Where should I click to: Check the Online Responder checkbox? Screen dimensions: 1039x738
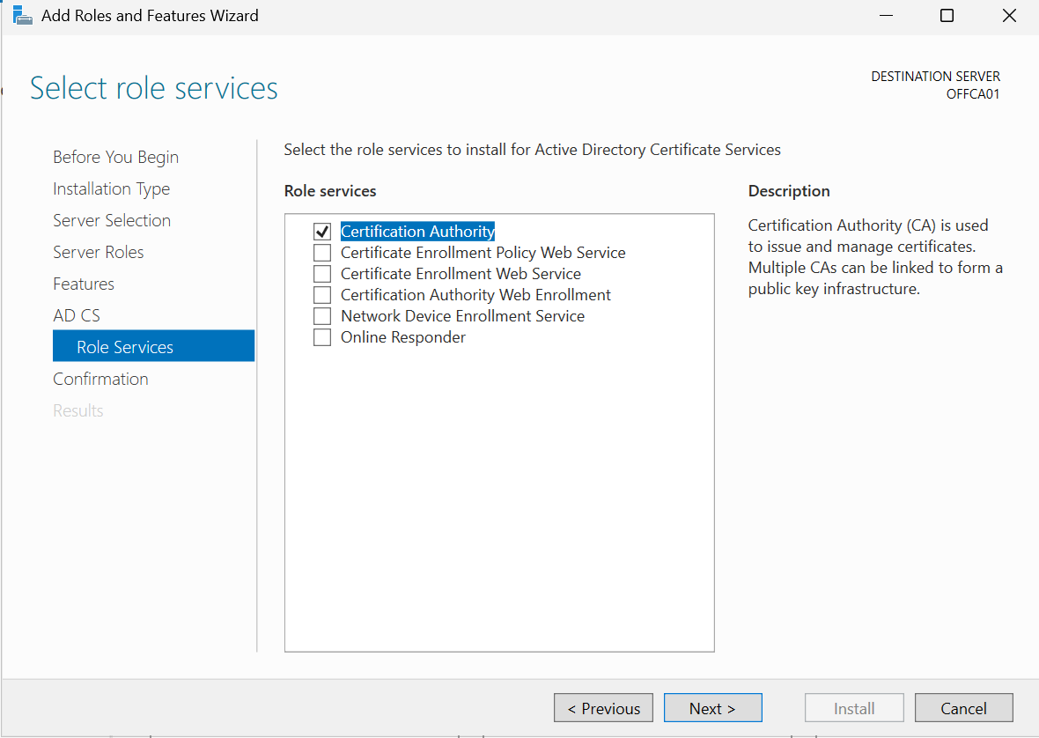[322, 337]
